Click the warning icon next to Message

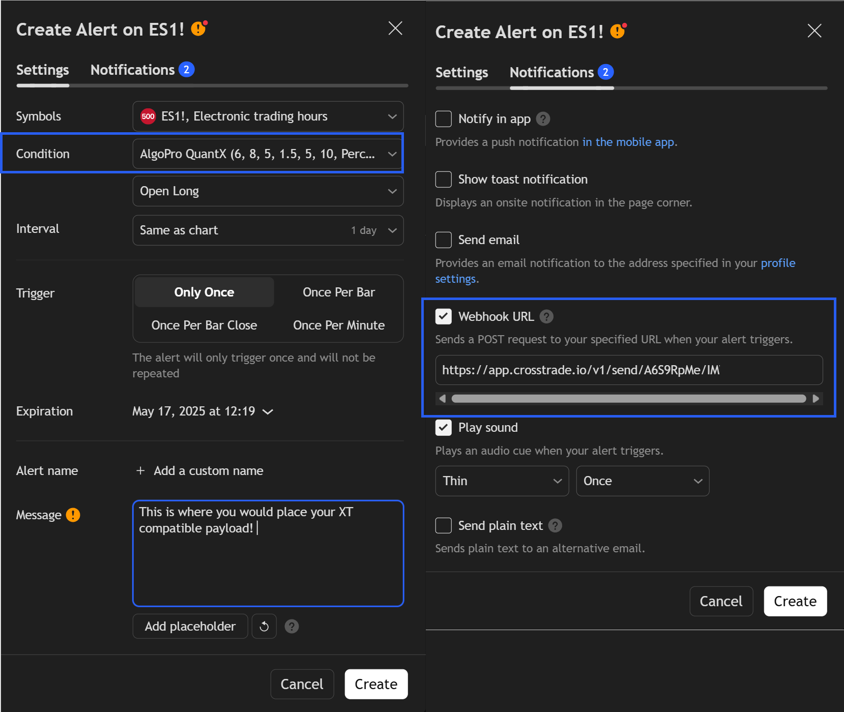[x=73, y=515]
